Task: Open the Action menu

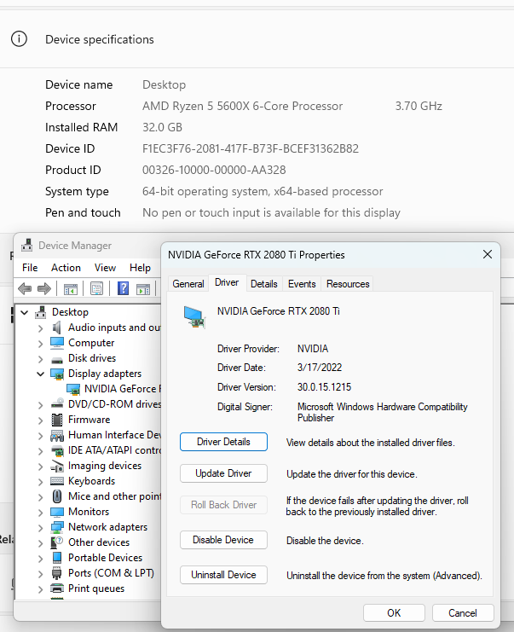Action: [66, 268]
